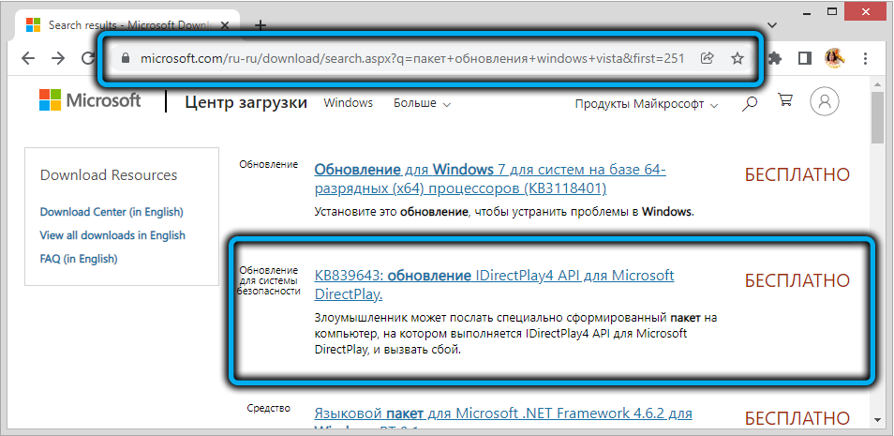Select the Windows menu item
Screen dimensions: 894x436
[x=348, y=103]
